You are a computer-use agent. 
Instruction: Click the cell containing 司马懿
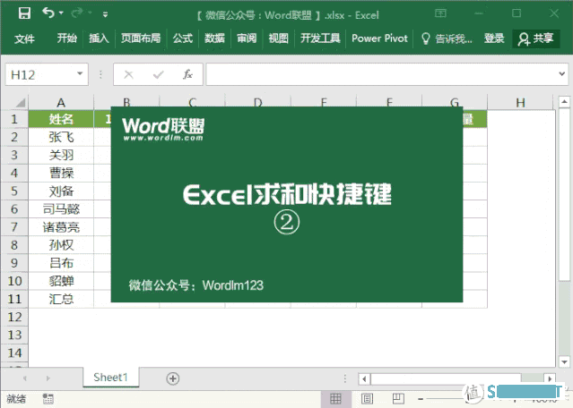(x=61, y=209)
